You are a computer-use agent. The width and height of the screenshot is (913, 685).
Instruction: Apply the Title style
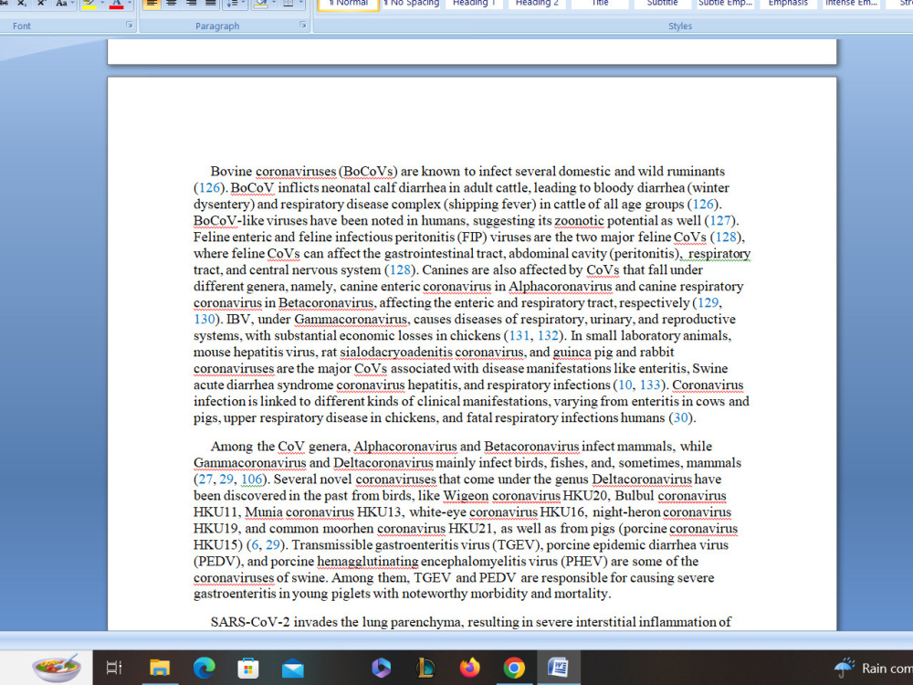click(600, 5)
